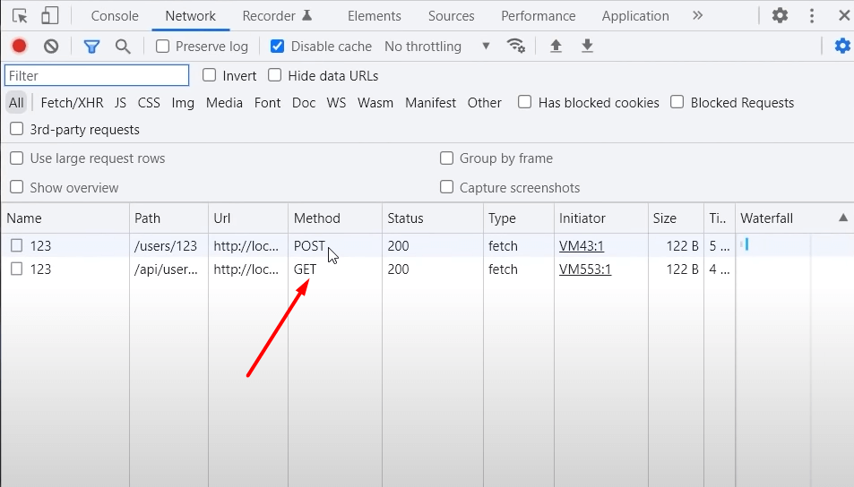Open the network search magnifier
Viewport: 854px width, 487px height.
(123, 47)
